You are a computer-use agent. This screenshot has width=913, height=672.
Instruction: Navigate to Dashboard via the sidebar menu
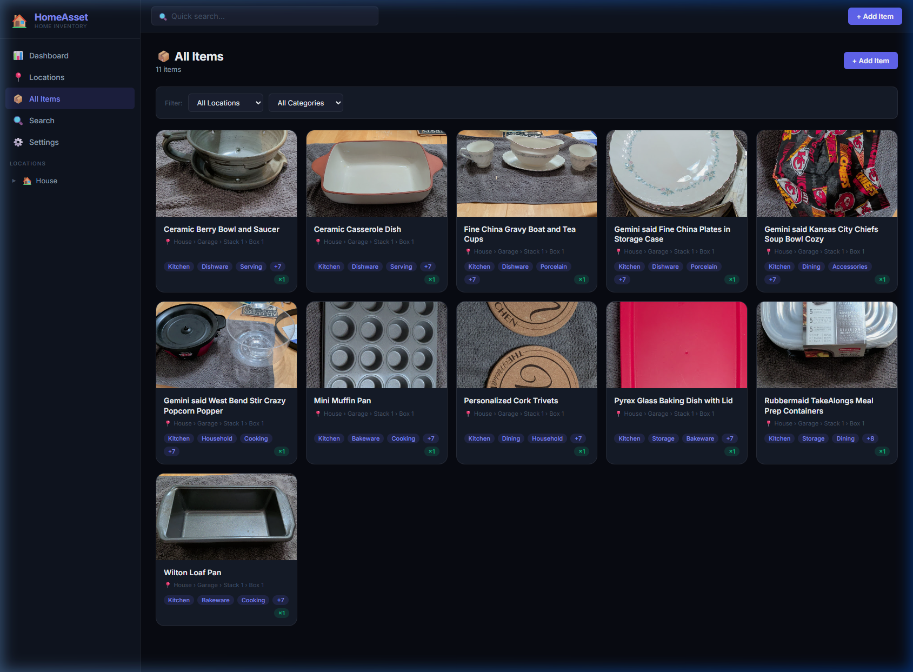pos(49,55)
